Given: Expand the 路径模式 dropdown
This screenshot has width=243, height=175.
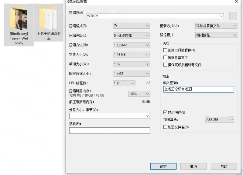Looking at the screenshot, I should (216, 35).
